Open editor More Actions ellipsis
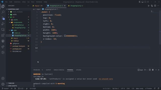161x90 pixels. (x=158, y=6)
